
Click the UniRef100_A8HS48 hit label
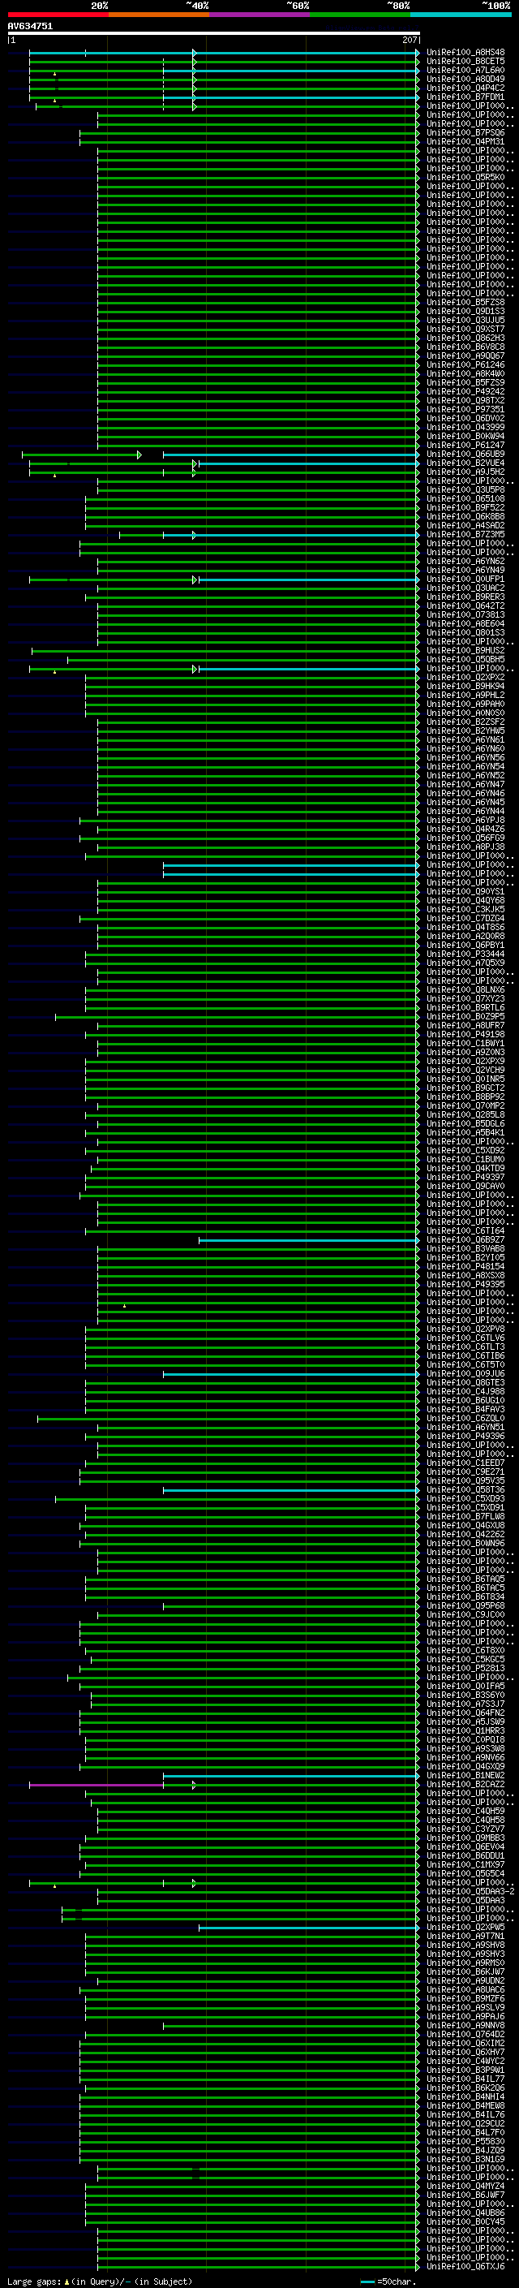465,53
